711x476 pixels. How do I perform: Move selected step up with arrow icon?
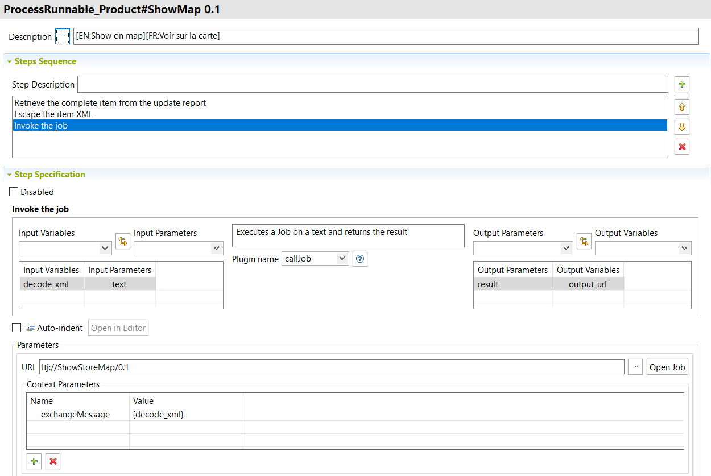point(682,106)
